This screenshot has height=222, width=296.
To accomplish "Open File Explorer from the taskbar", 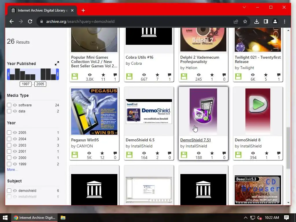I will (x=63, y=218).
